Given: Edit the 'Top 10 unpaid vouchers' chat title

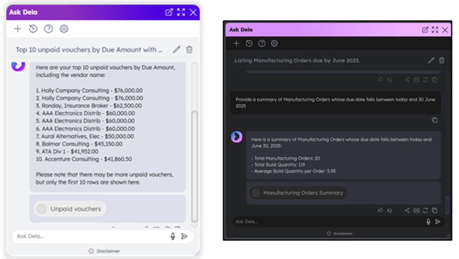Looking at the screenshot, I should click(x=176, y=50).
